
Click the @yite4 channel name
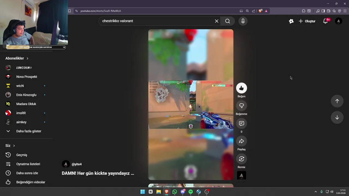tap(77, 164)
